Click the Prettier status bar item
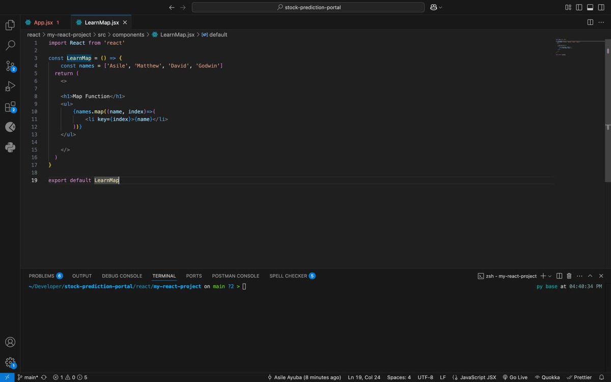 point(579,377)
